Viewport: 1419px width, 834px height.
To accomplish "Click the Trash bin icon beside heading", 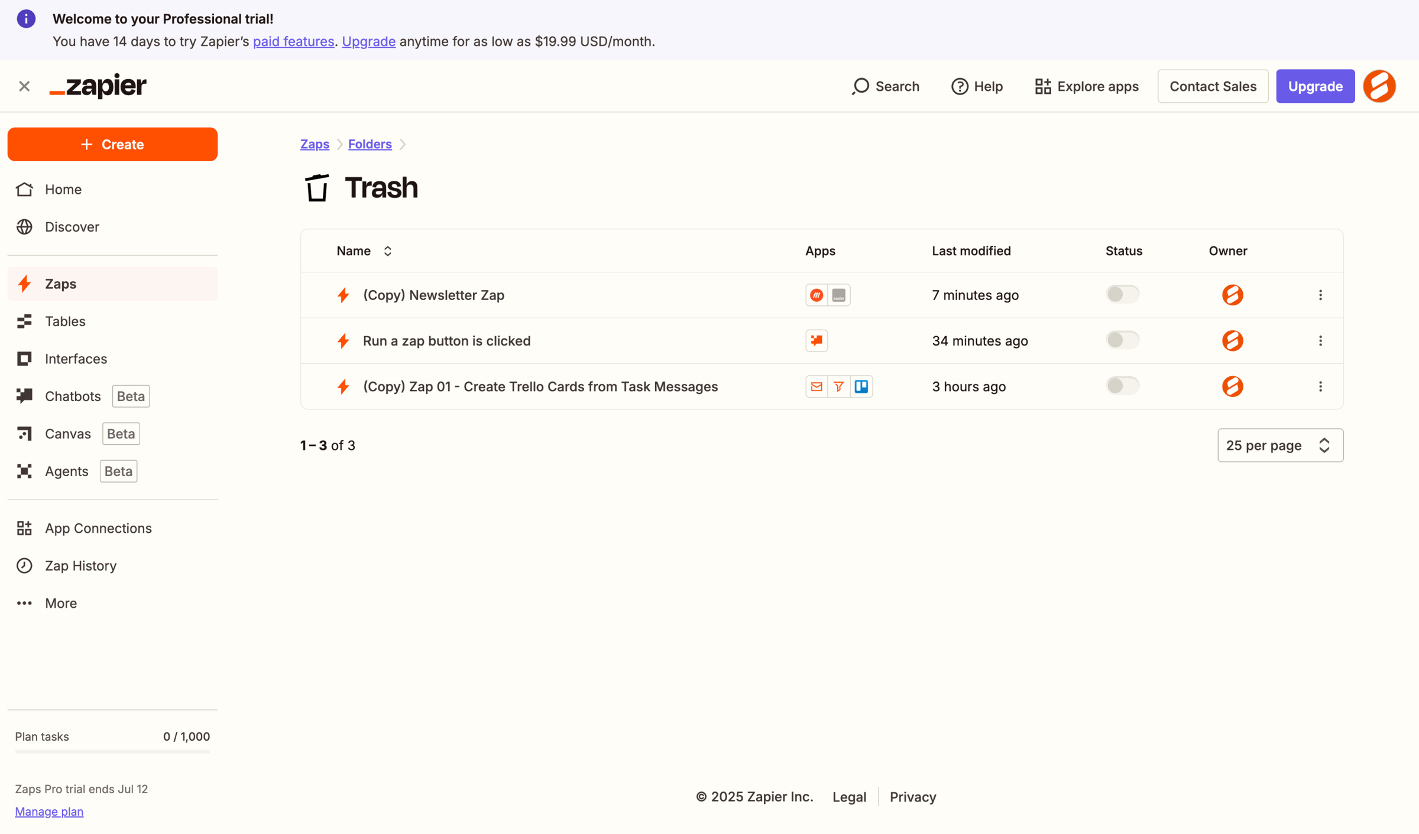I will coord(317,188).
